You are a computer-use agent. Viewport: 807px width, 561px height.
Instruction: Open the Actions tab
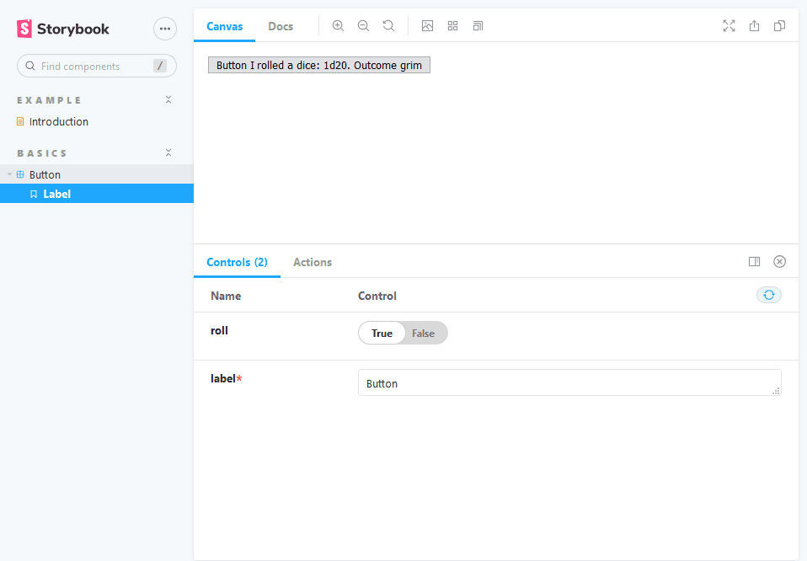(313, 262)
